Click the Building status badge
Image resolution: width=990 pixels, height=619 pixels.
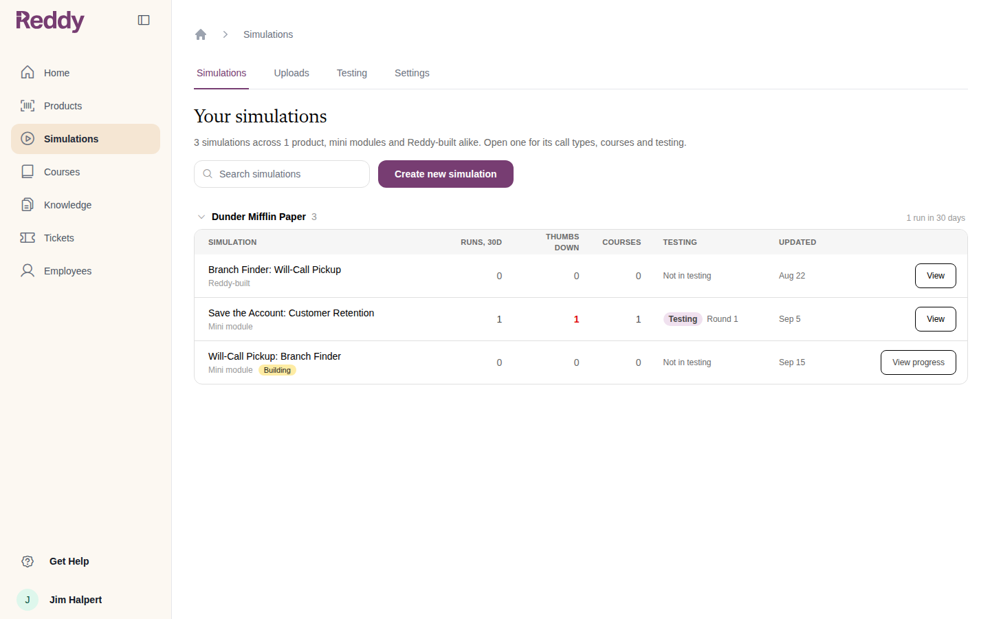(277, 370)
